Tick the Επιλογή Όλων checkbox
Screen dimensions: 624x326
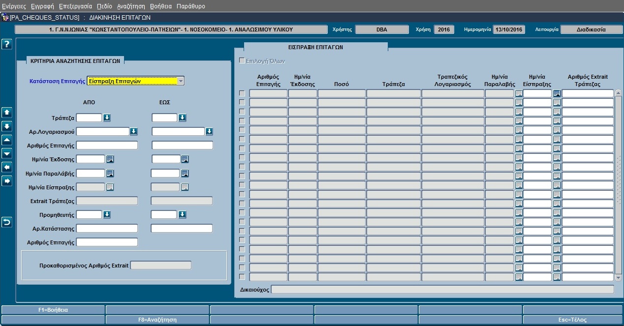coord(242,61)
